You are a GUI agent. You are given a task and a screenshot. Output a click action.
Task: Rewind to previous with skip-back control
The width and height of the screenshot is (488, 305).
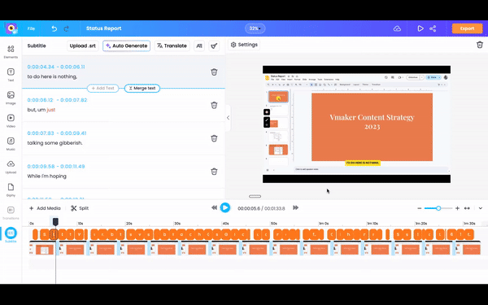tap(214, 207)
